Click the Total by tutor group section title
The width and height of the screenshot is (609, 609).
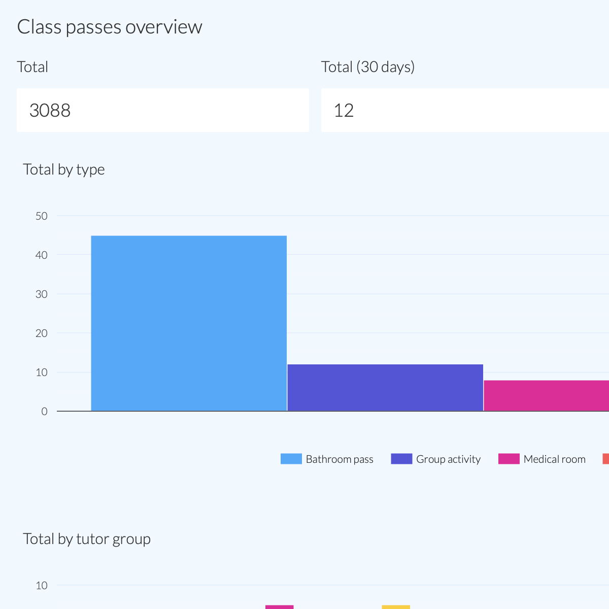coord(87,539)
